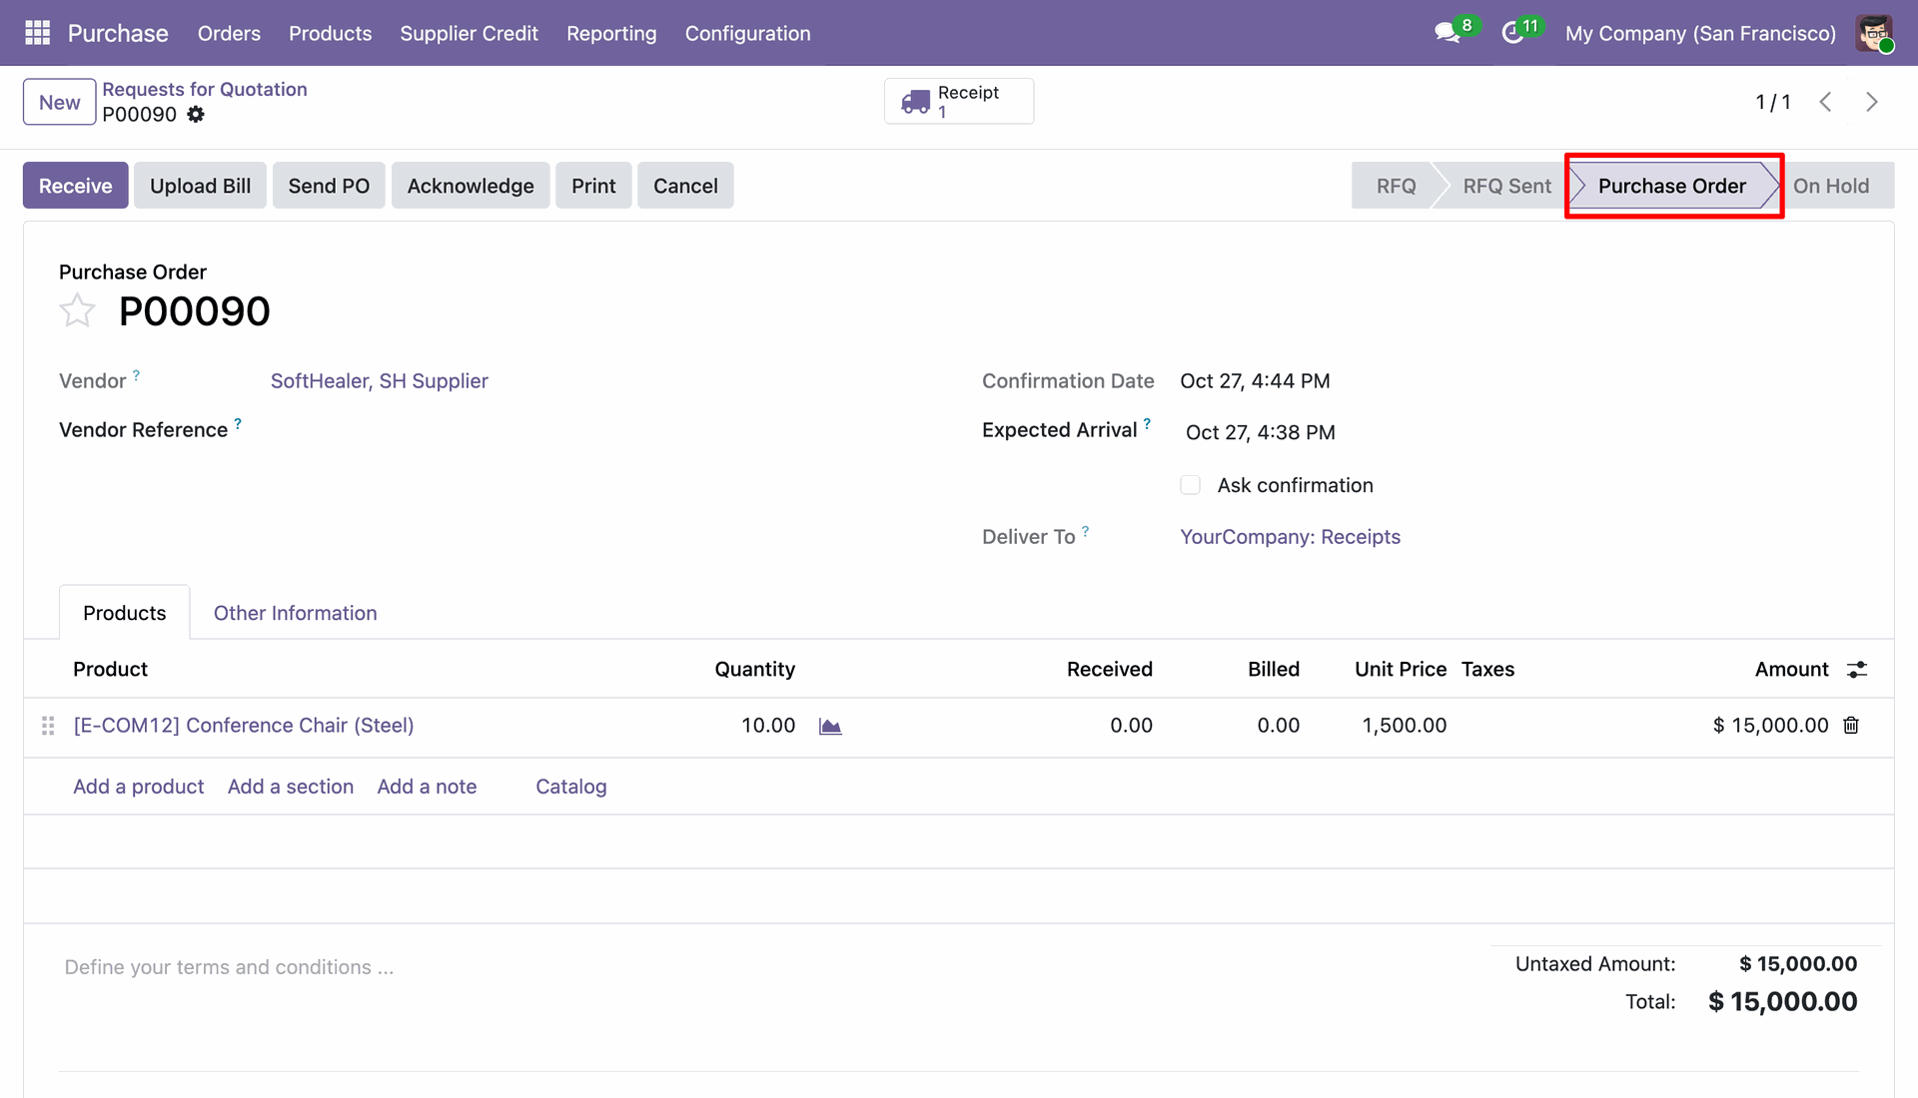This screenshot has height=1098, width=1918.
Task: Create a new record with New button
Action: (60, 102)
